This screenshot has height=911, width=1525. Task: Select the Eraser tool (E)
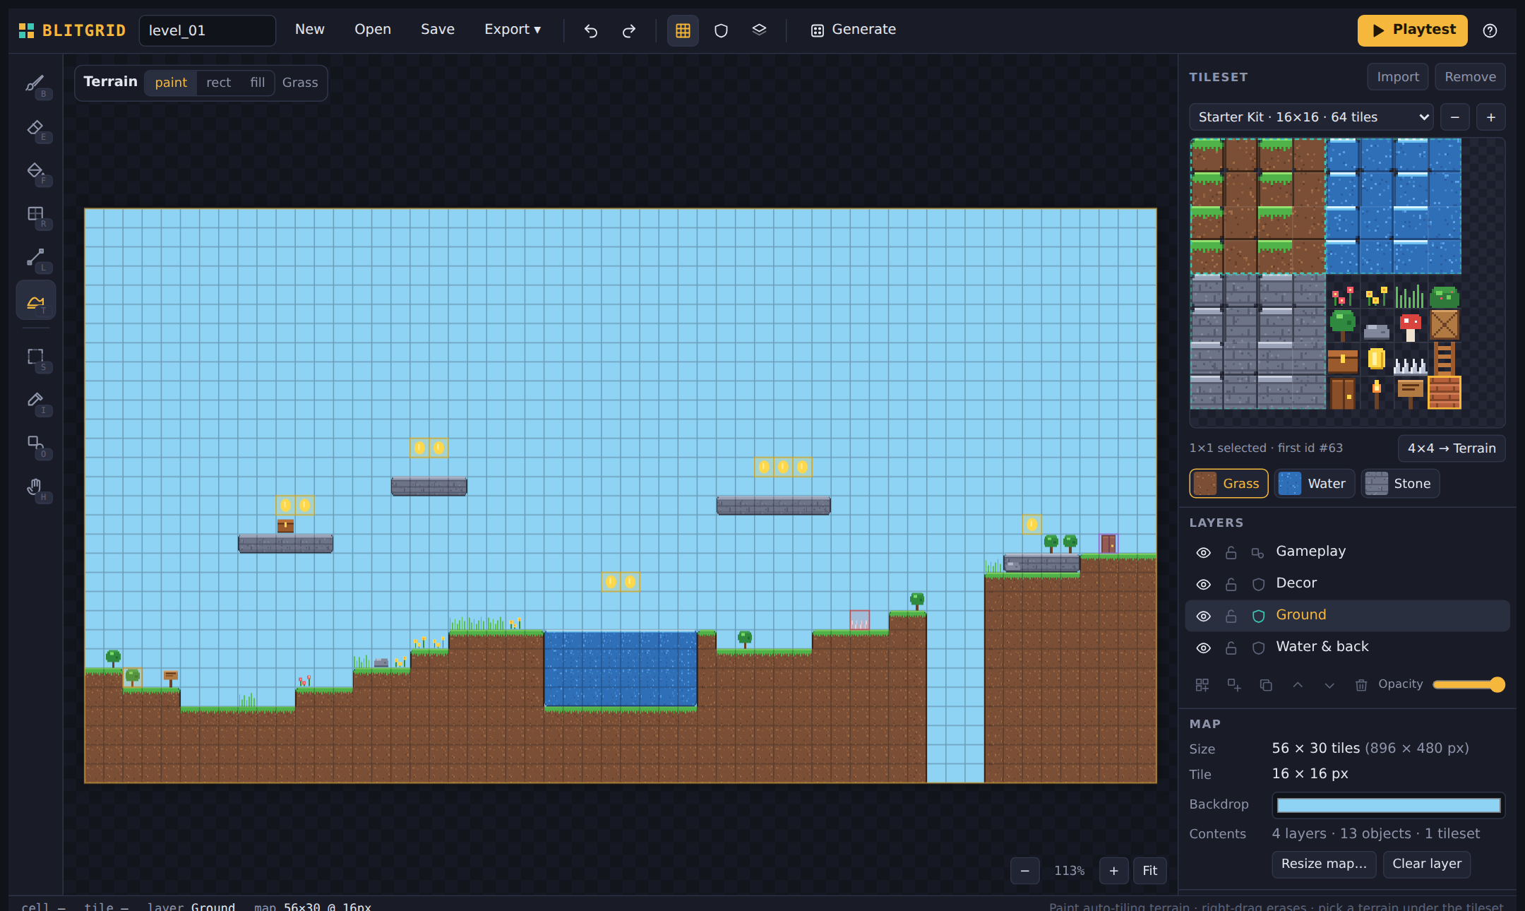tap(35, 128)
